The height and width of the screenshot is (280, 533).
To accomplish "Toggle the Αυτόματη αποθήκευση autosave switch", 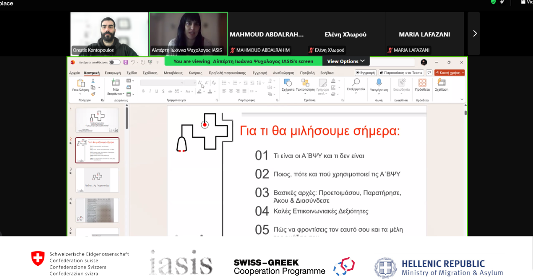I will tap(115, 62).
